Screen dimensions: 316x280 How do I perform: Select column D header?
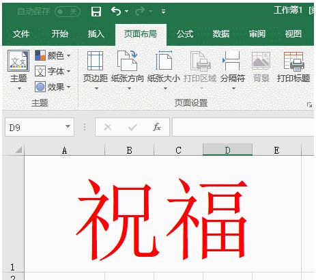tap(227, 150)
